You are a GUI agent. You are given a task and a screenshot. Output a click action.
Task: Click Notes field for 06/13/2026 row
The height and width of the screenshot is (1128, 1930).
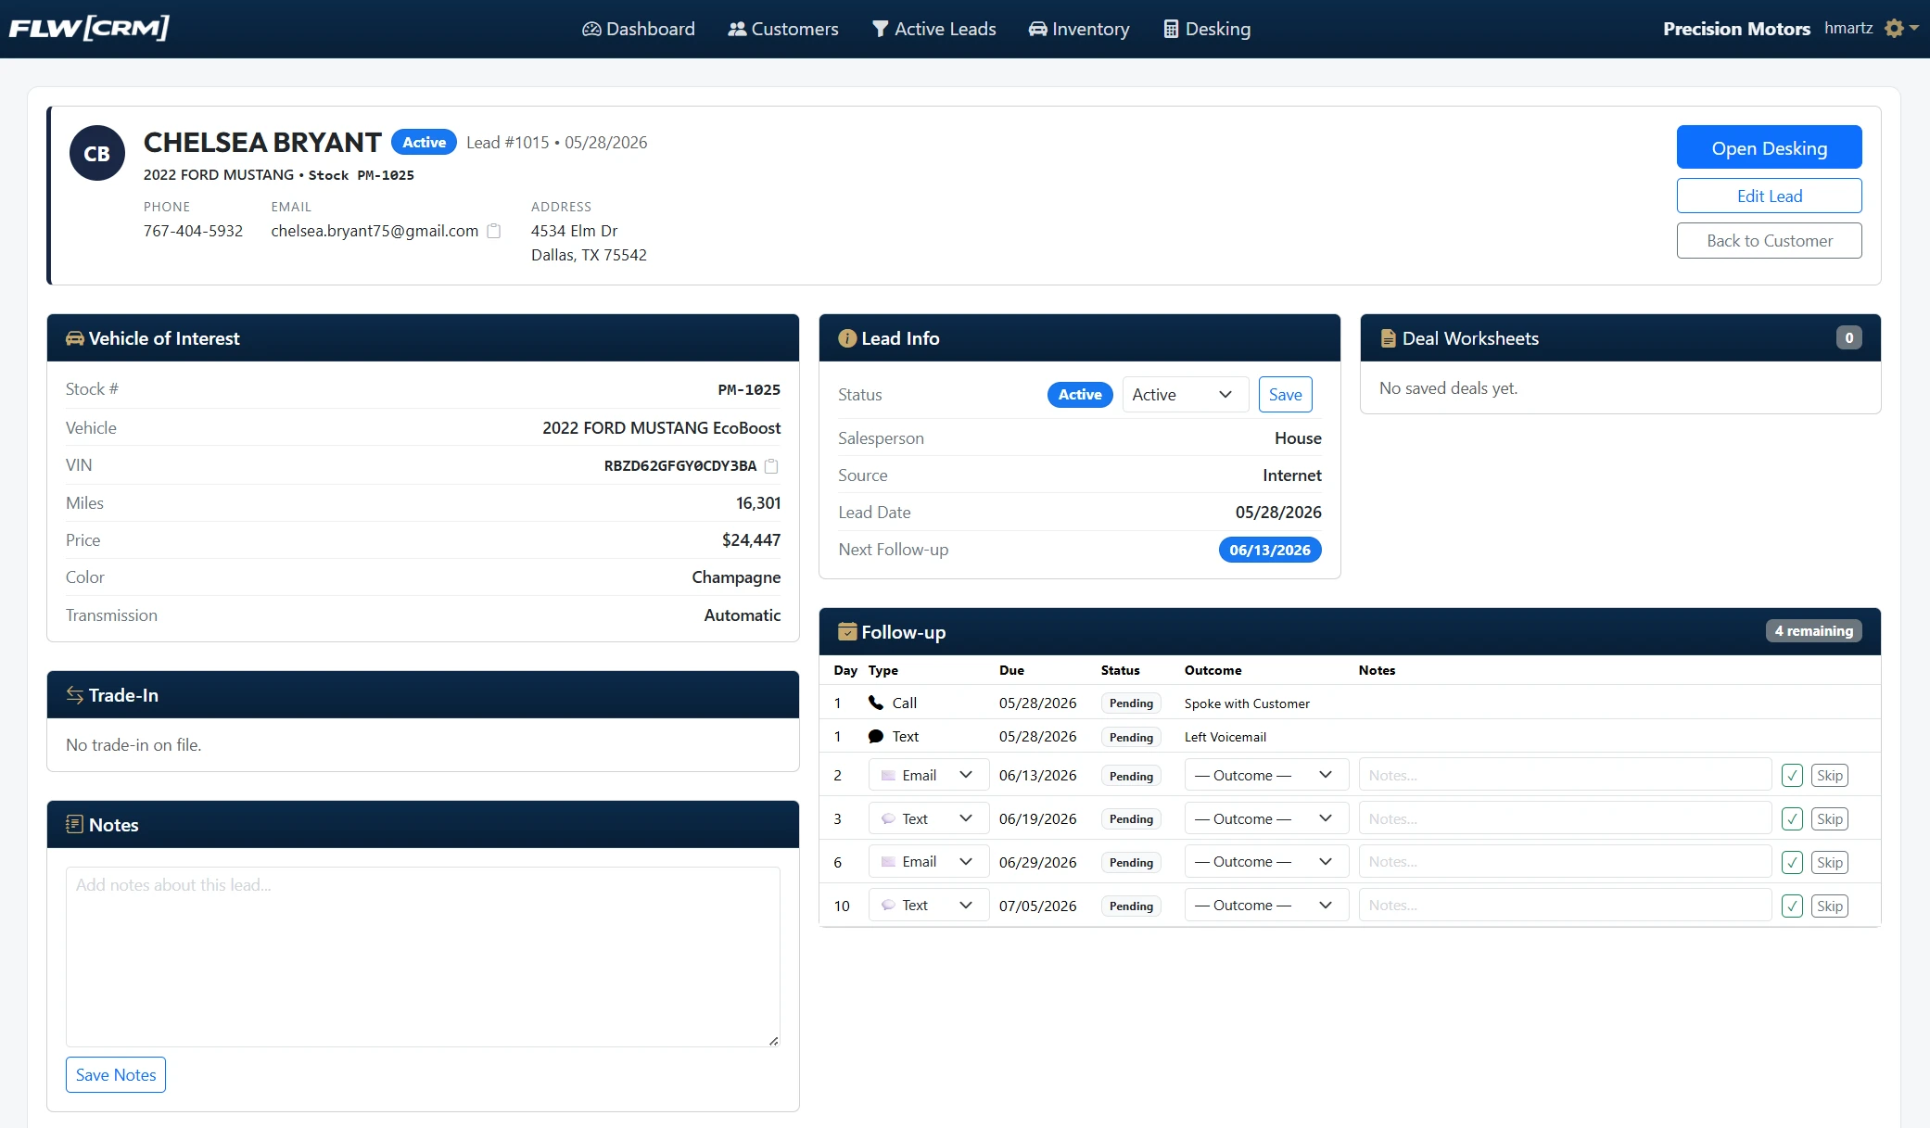point(1565,775)
